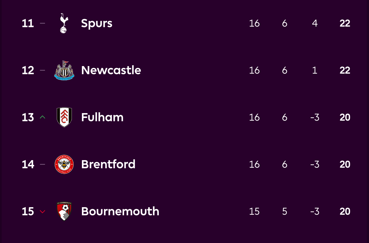
Task: Click green up arrow beside Fulham position
Action: tap(42, 117)
